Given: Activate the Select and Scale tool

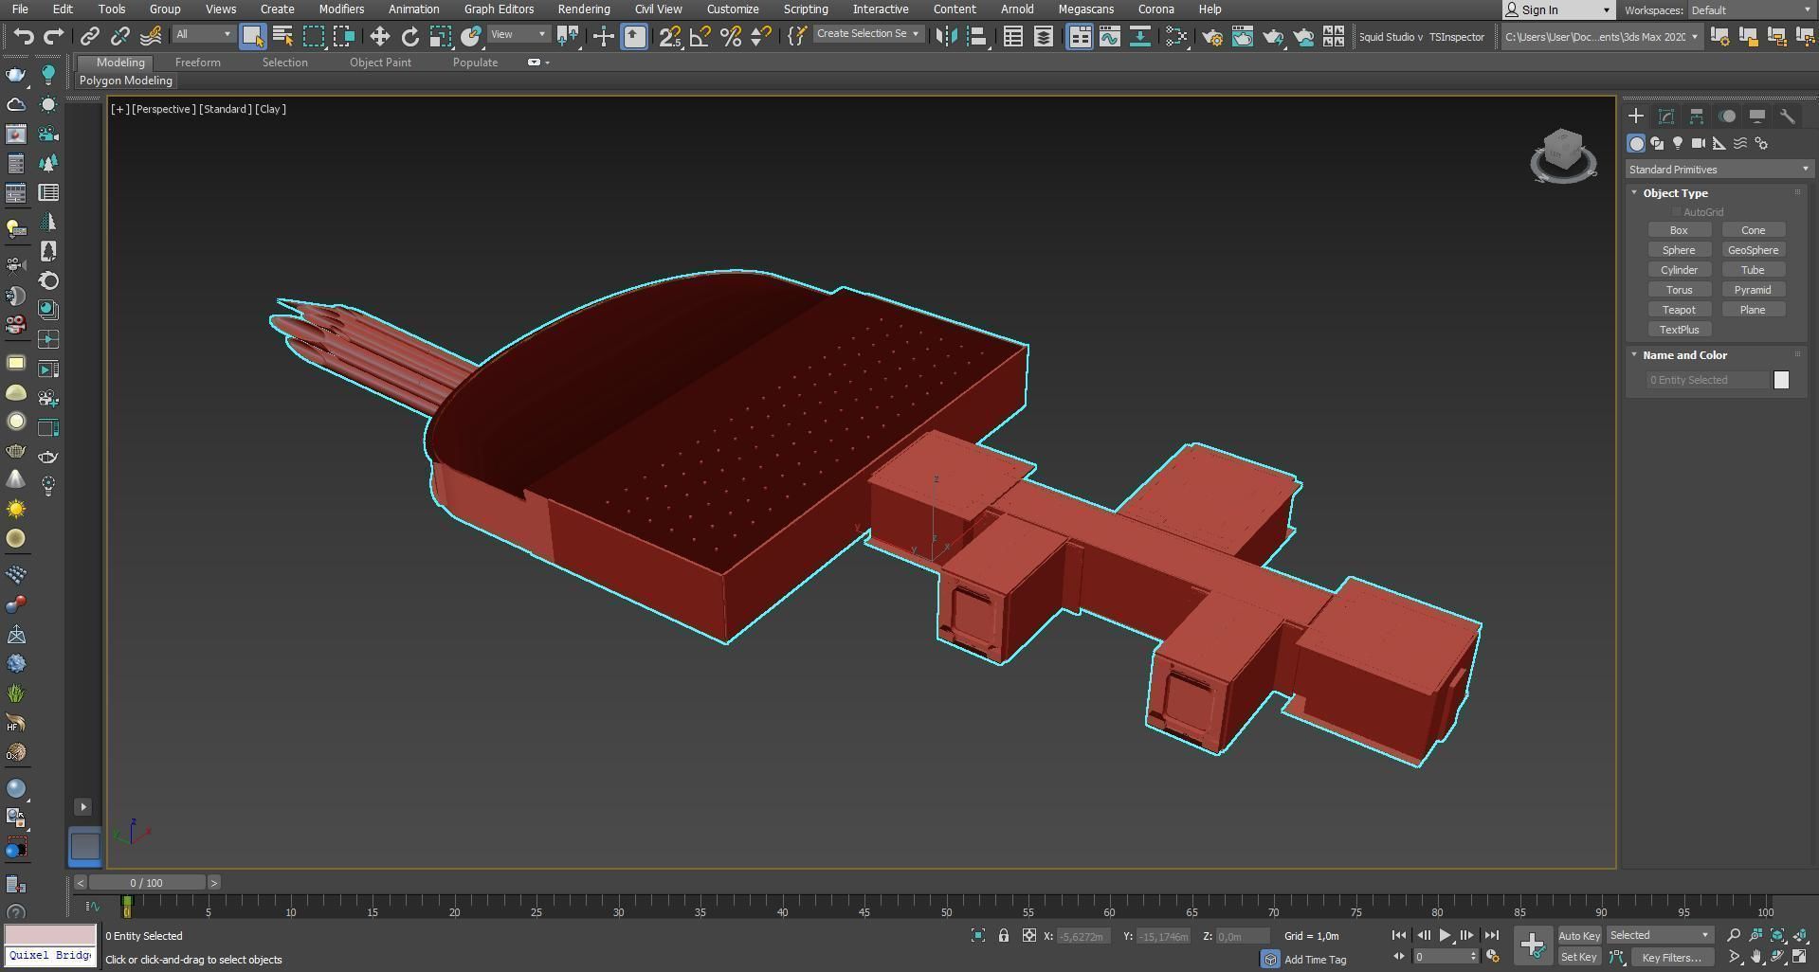Looking at the screenshot, I should 440,36.
